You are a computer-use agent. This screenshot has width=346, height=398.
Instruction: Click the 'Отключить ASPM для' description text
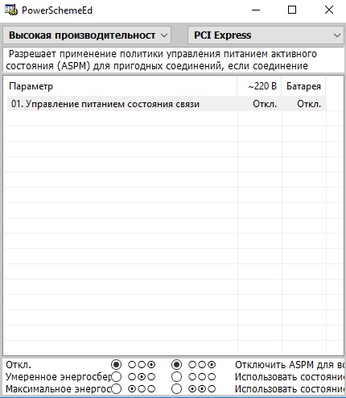(x=290, y=365)
